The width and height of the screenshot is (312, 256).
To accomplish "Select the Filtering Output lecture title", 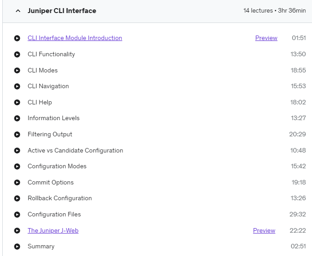I will [x=50, y=134].
